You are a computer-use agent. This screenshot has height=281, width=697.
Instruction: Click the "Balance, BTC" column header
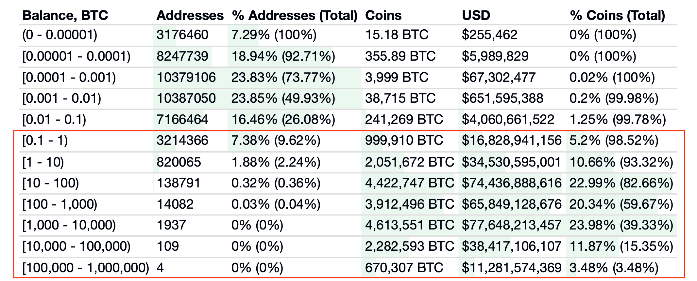click(x=65, y=16)
